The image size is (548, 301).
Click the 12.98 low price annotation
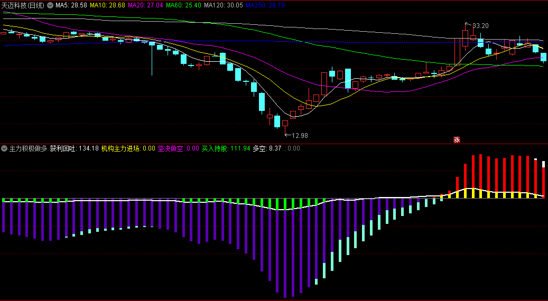click(300, 136)
